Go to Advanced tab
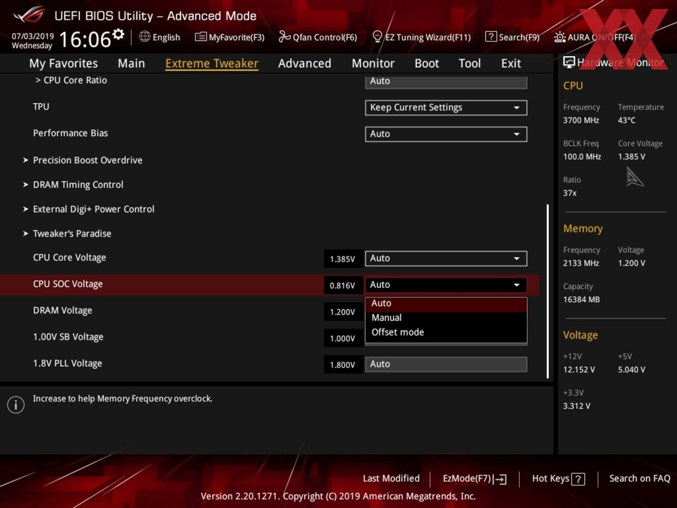Viewport: 677px width, 508px height. (x=305, y=63)
